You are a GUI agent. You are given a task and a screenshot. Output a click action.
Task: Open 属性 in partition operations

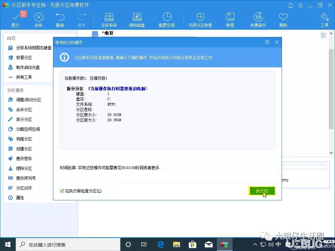pos(16,198)
